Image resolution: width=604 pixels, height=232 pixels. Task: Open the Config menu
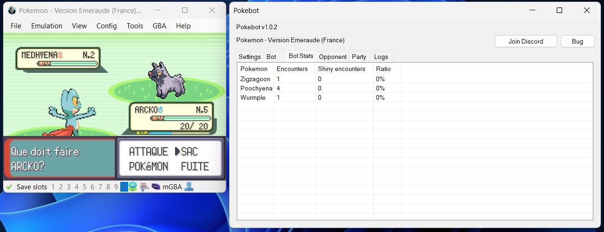tap(107, 26)
